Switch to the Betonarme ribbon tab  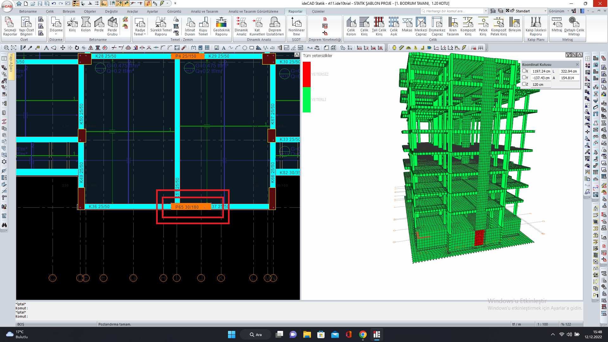pyautogui.click(x=28, y=11)
